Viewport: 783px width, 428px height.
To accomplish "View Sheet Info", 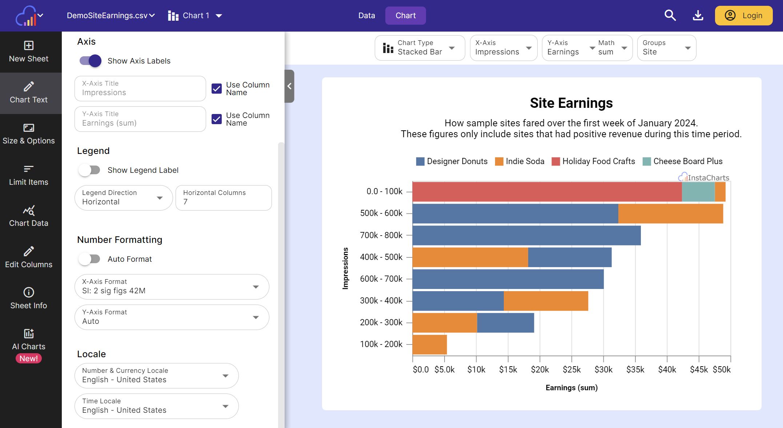I will pos(29,298).
